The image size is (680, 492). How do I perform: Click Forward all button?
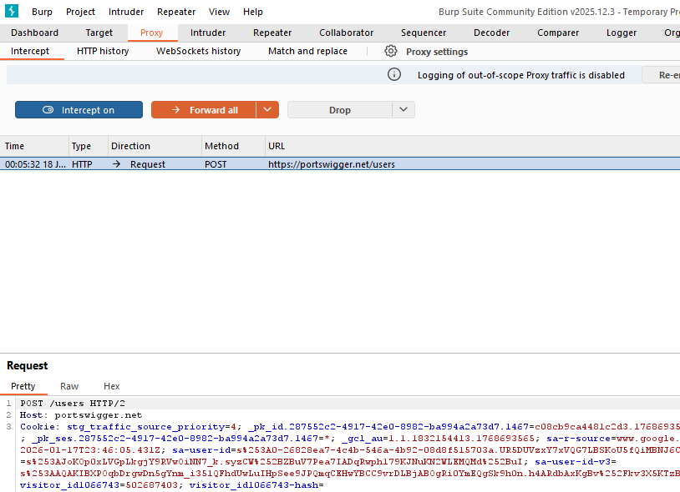(x=203, y=110)
